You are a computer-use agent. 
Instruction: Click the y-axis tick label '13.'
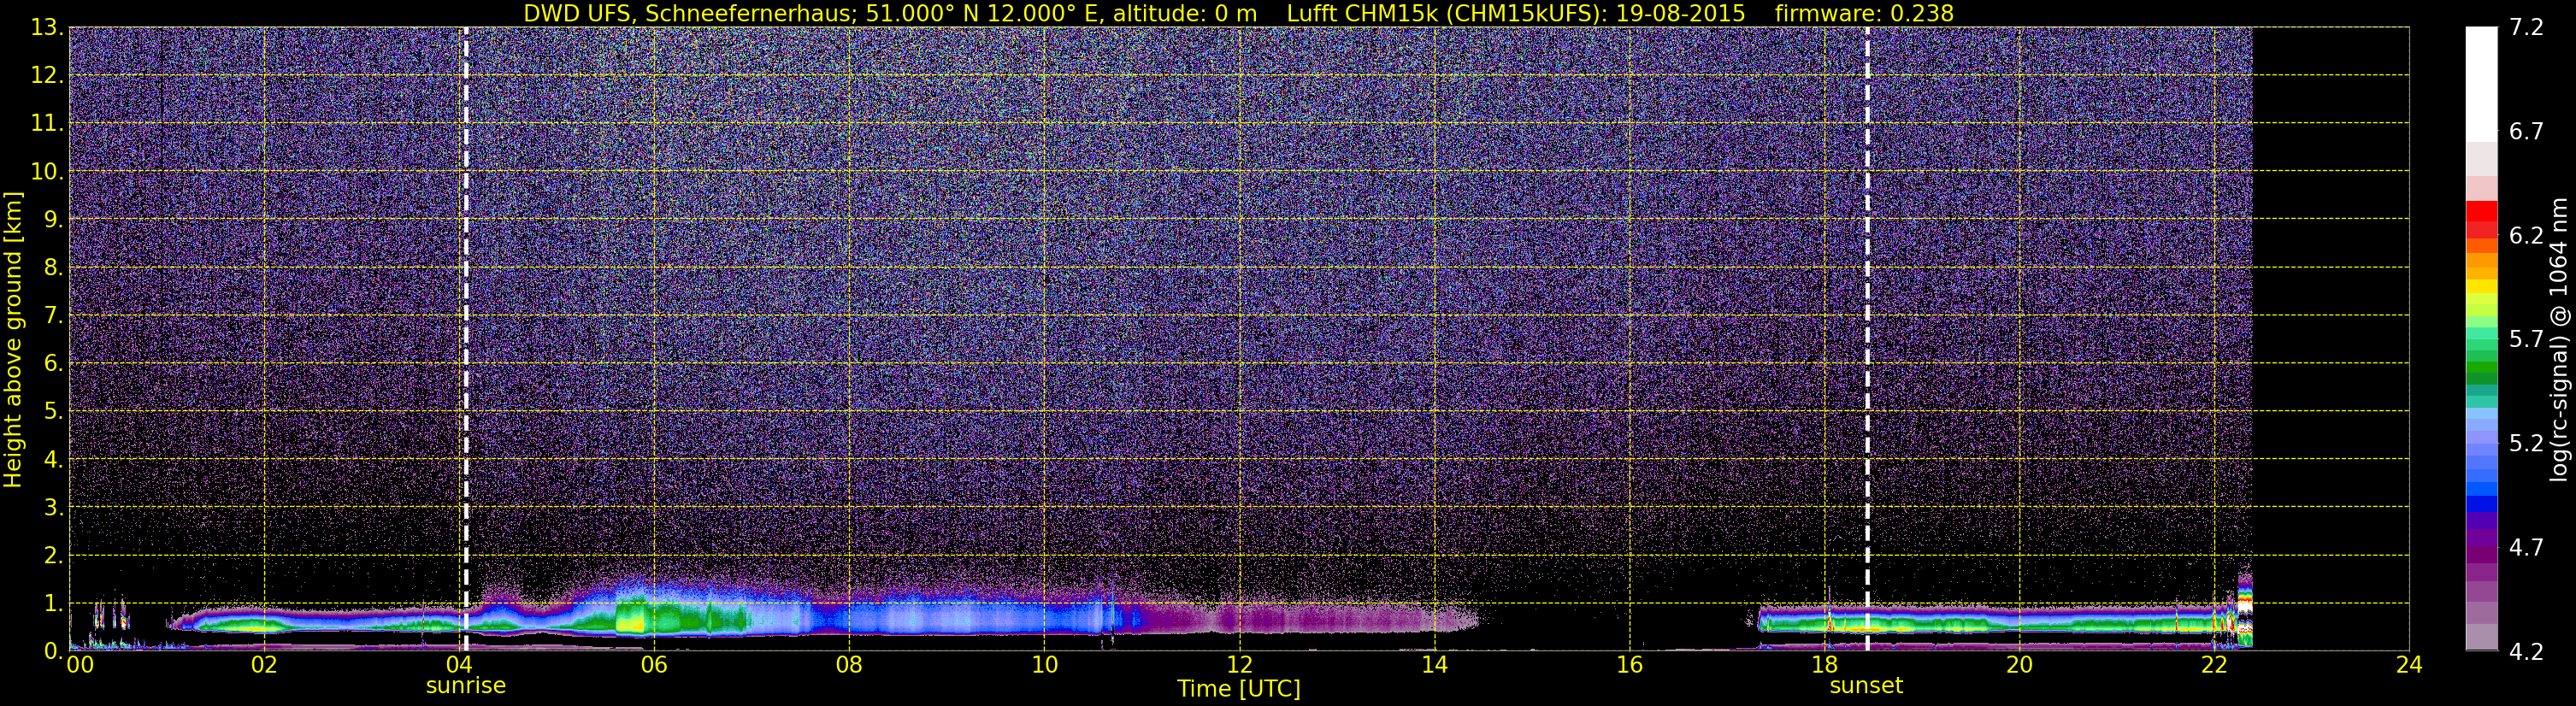coord(47,28)
